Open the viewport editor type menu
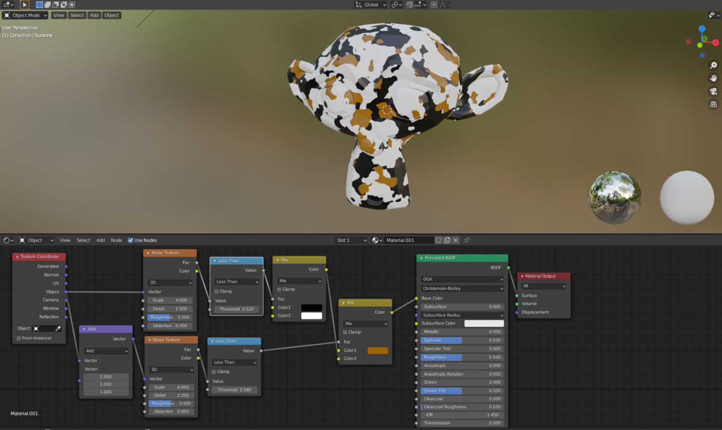This screenshot has height=430, width=722. (x=8, y=5)
